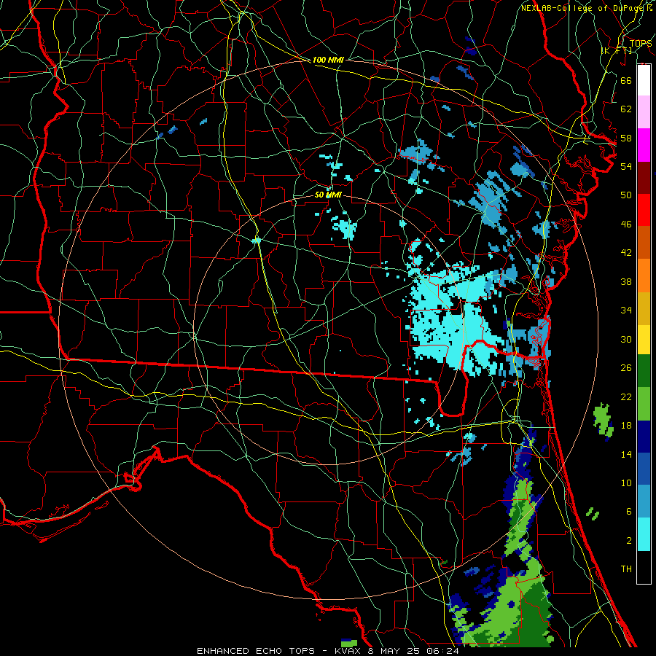
Task: Click the "22" legend value
Action: [626, 397]
